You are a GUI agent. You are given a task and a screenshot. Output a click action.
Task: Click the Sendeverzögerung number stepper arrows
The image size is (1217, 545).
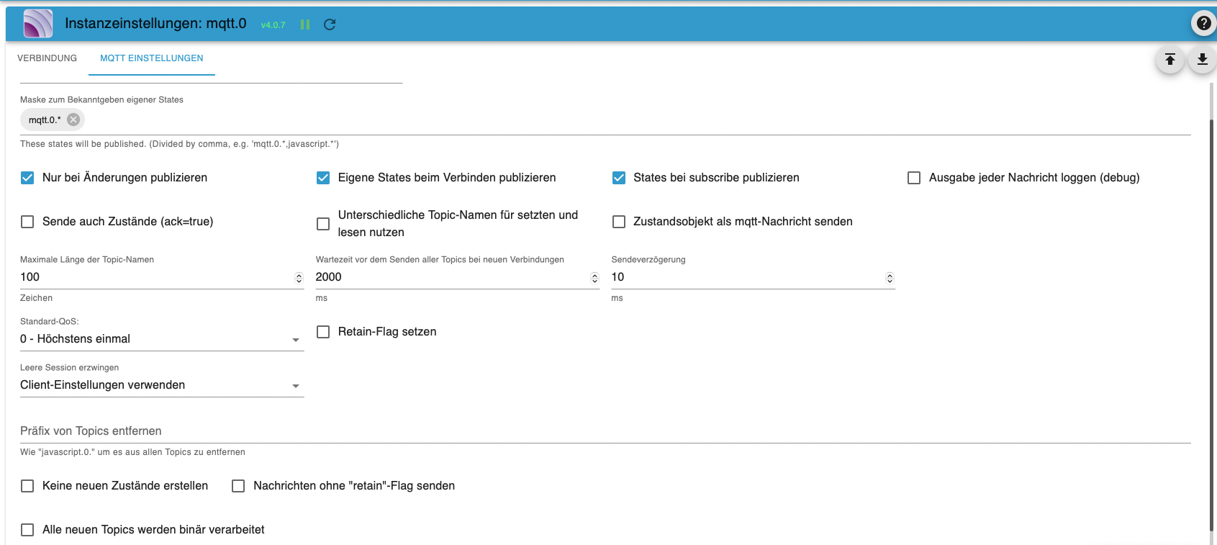[890, 278]
